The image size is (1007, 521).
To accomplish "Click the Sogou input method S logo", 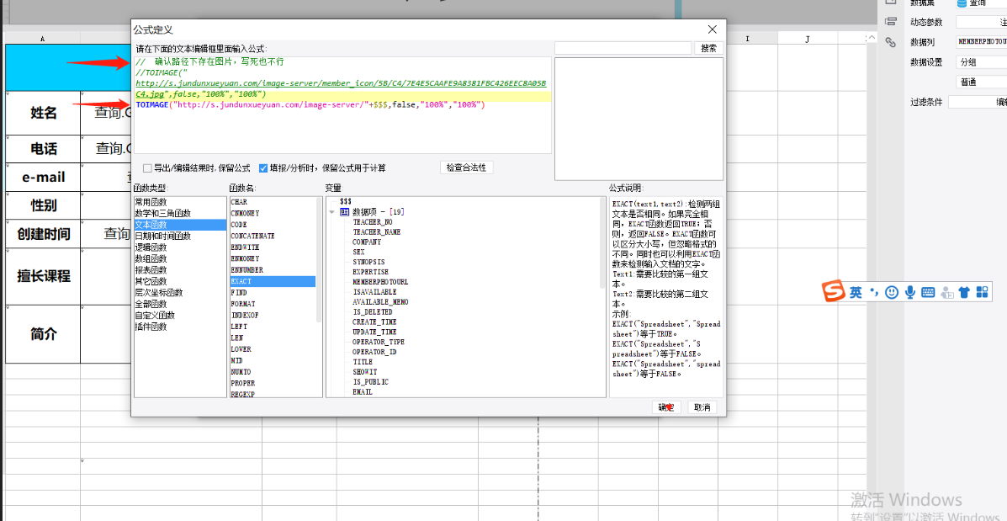I will coord(835,292).
